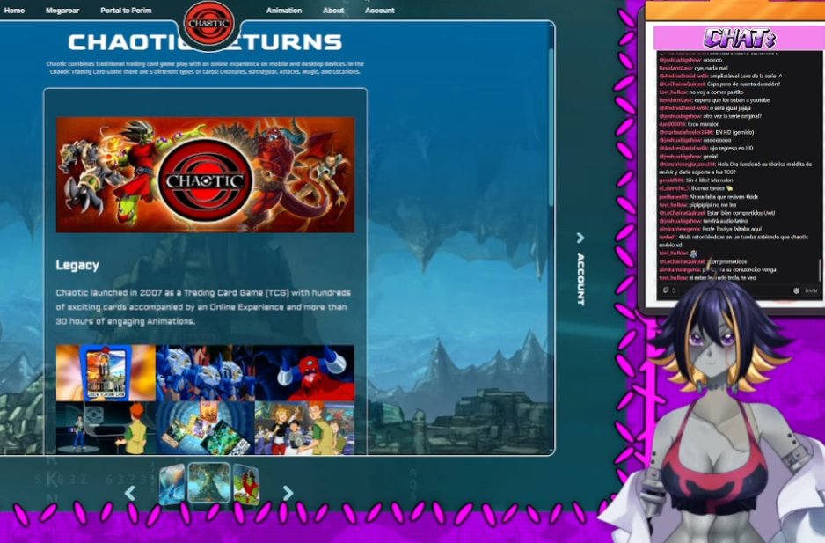Image resolution: width=825 pixels, height=543 pixels.
Task: Click chat message "EN HD (gemido)"
Action: coord(734,132)
